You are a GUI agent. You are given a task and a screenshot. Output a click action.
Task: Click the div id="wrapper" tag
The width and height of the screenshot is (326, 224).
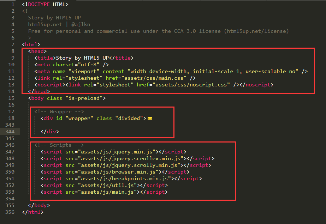click(93, 118)
